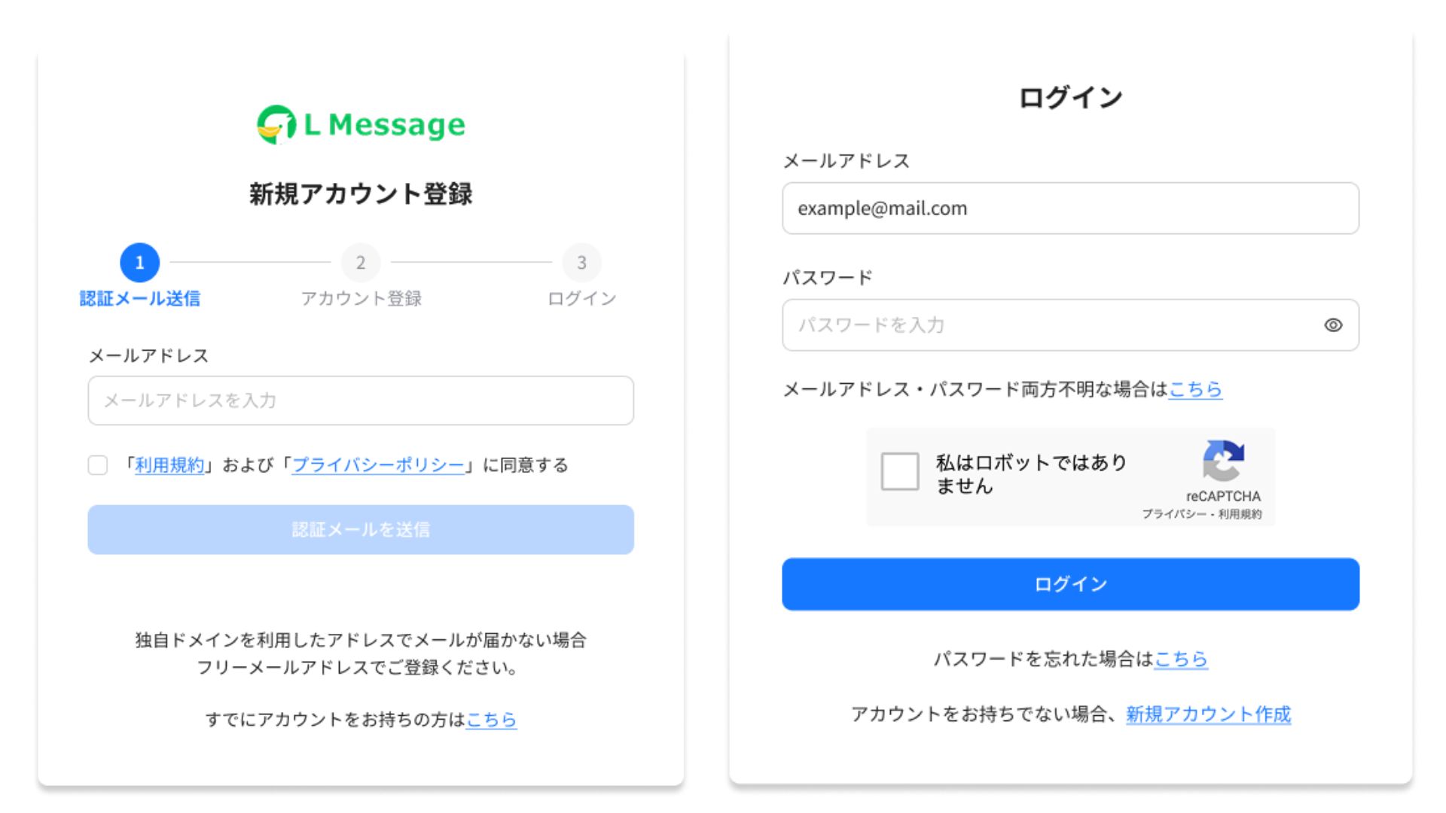The height and width of the screenshot is (813, 1446).
Task: Focus the メールアドレスを入力 field
Action: (361, 400)
